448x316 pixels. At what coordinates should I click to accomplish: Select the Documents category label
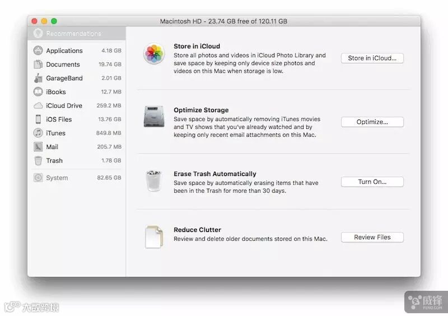pyautogui.click(x=63, y=64)
